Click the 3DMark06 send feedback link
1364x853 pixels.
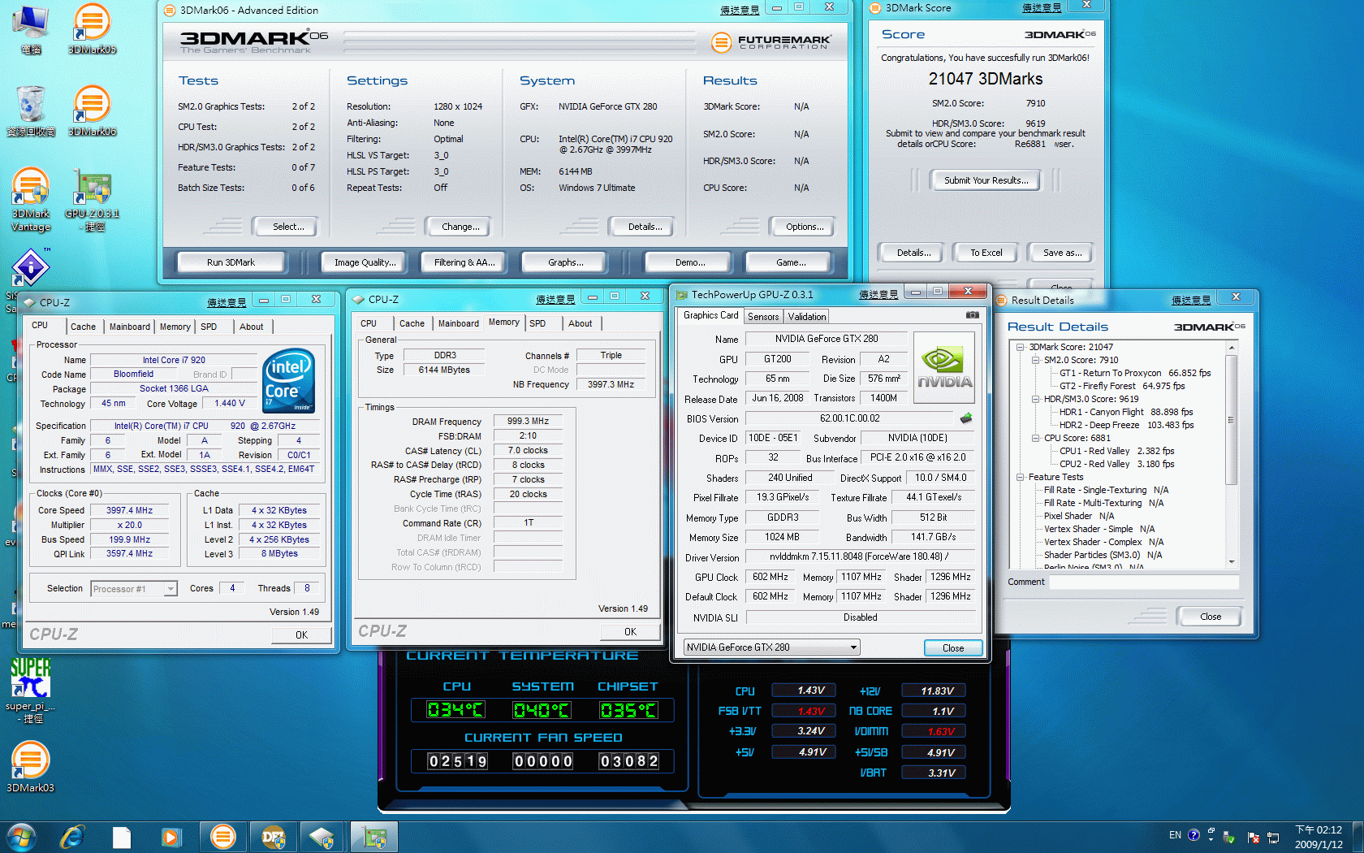click(x=740, y=11)
